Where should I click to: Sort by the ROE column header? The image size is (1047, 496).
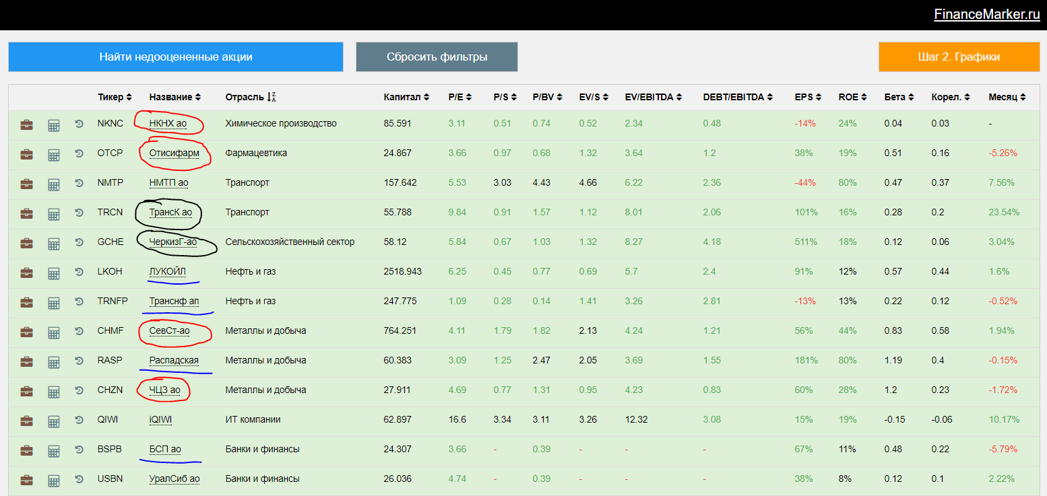[x=852, y=97]
